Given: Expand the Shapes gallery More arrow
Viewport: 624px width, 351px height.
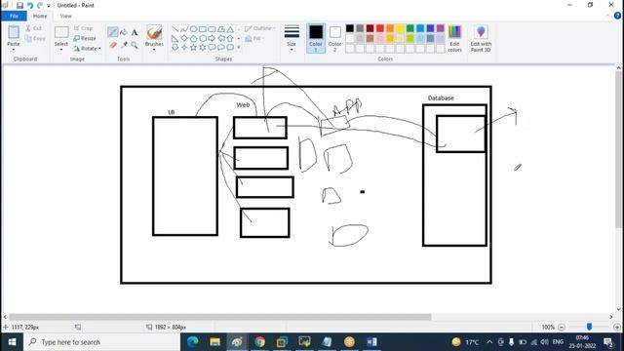Looking at the screenshot, I should pos(239,48).
